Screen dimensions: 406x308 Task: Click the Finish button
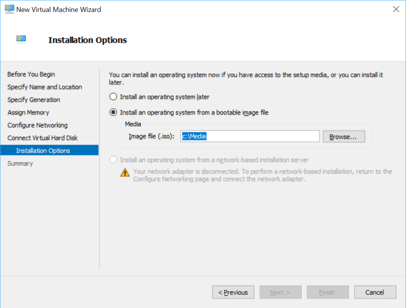point(328,292)
